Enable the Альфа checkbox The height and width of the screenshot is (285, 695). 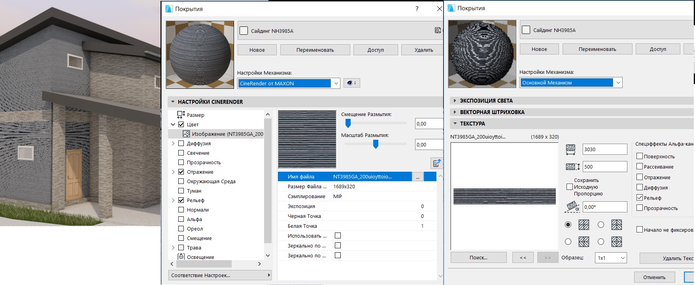click(x=181, y=219)
